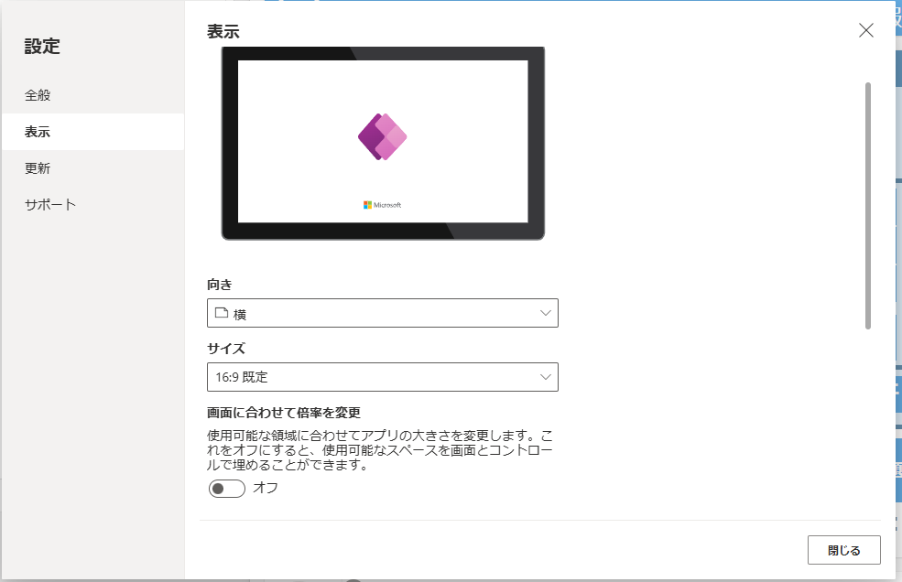Click the 向き label

coord(219,285)
